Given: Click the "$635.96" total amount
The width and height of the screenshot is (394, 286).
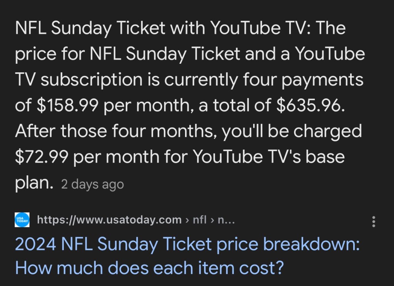Looking at the screenshot, I should point(309,106).
